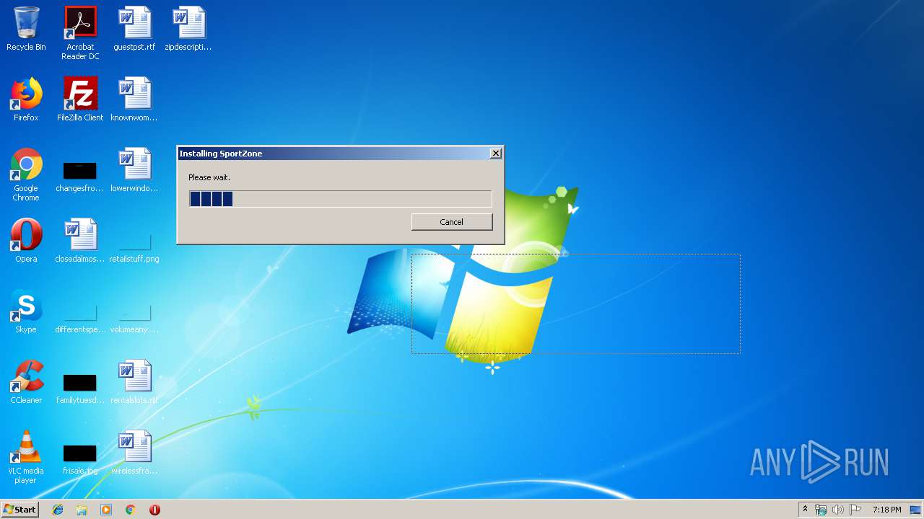The height and width of the screenshot is (519, 924).
Task: Select the Opera desktop shortcut
Action: pyautogui.click(x=26, y=241)
